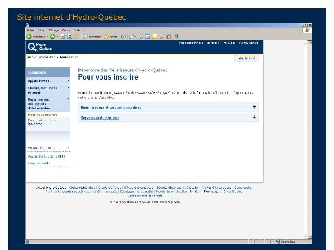Screen dimensions: 334x250
Task: Expand the Services professionnels plus icon
Action: [254, 117]
